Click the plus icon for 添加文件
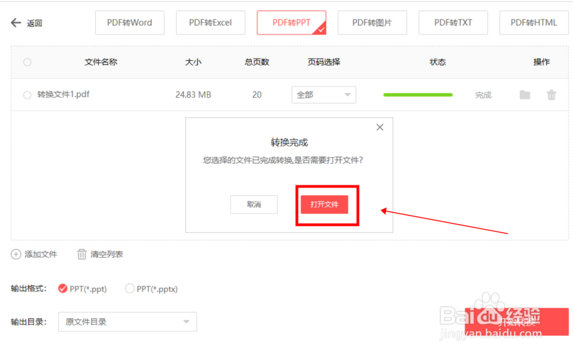Image resolution: width=573 pixels, height=353 pixels. (15, 254)
